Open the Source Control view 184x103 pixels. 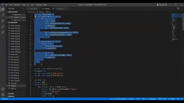(3, 21)
